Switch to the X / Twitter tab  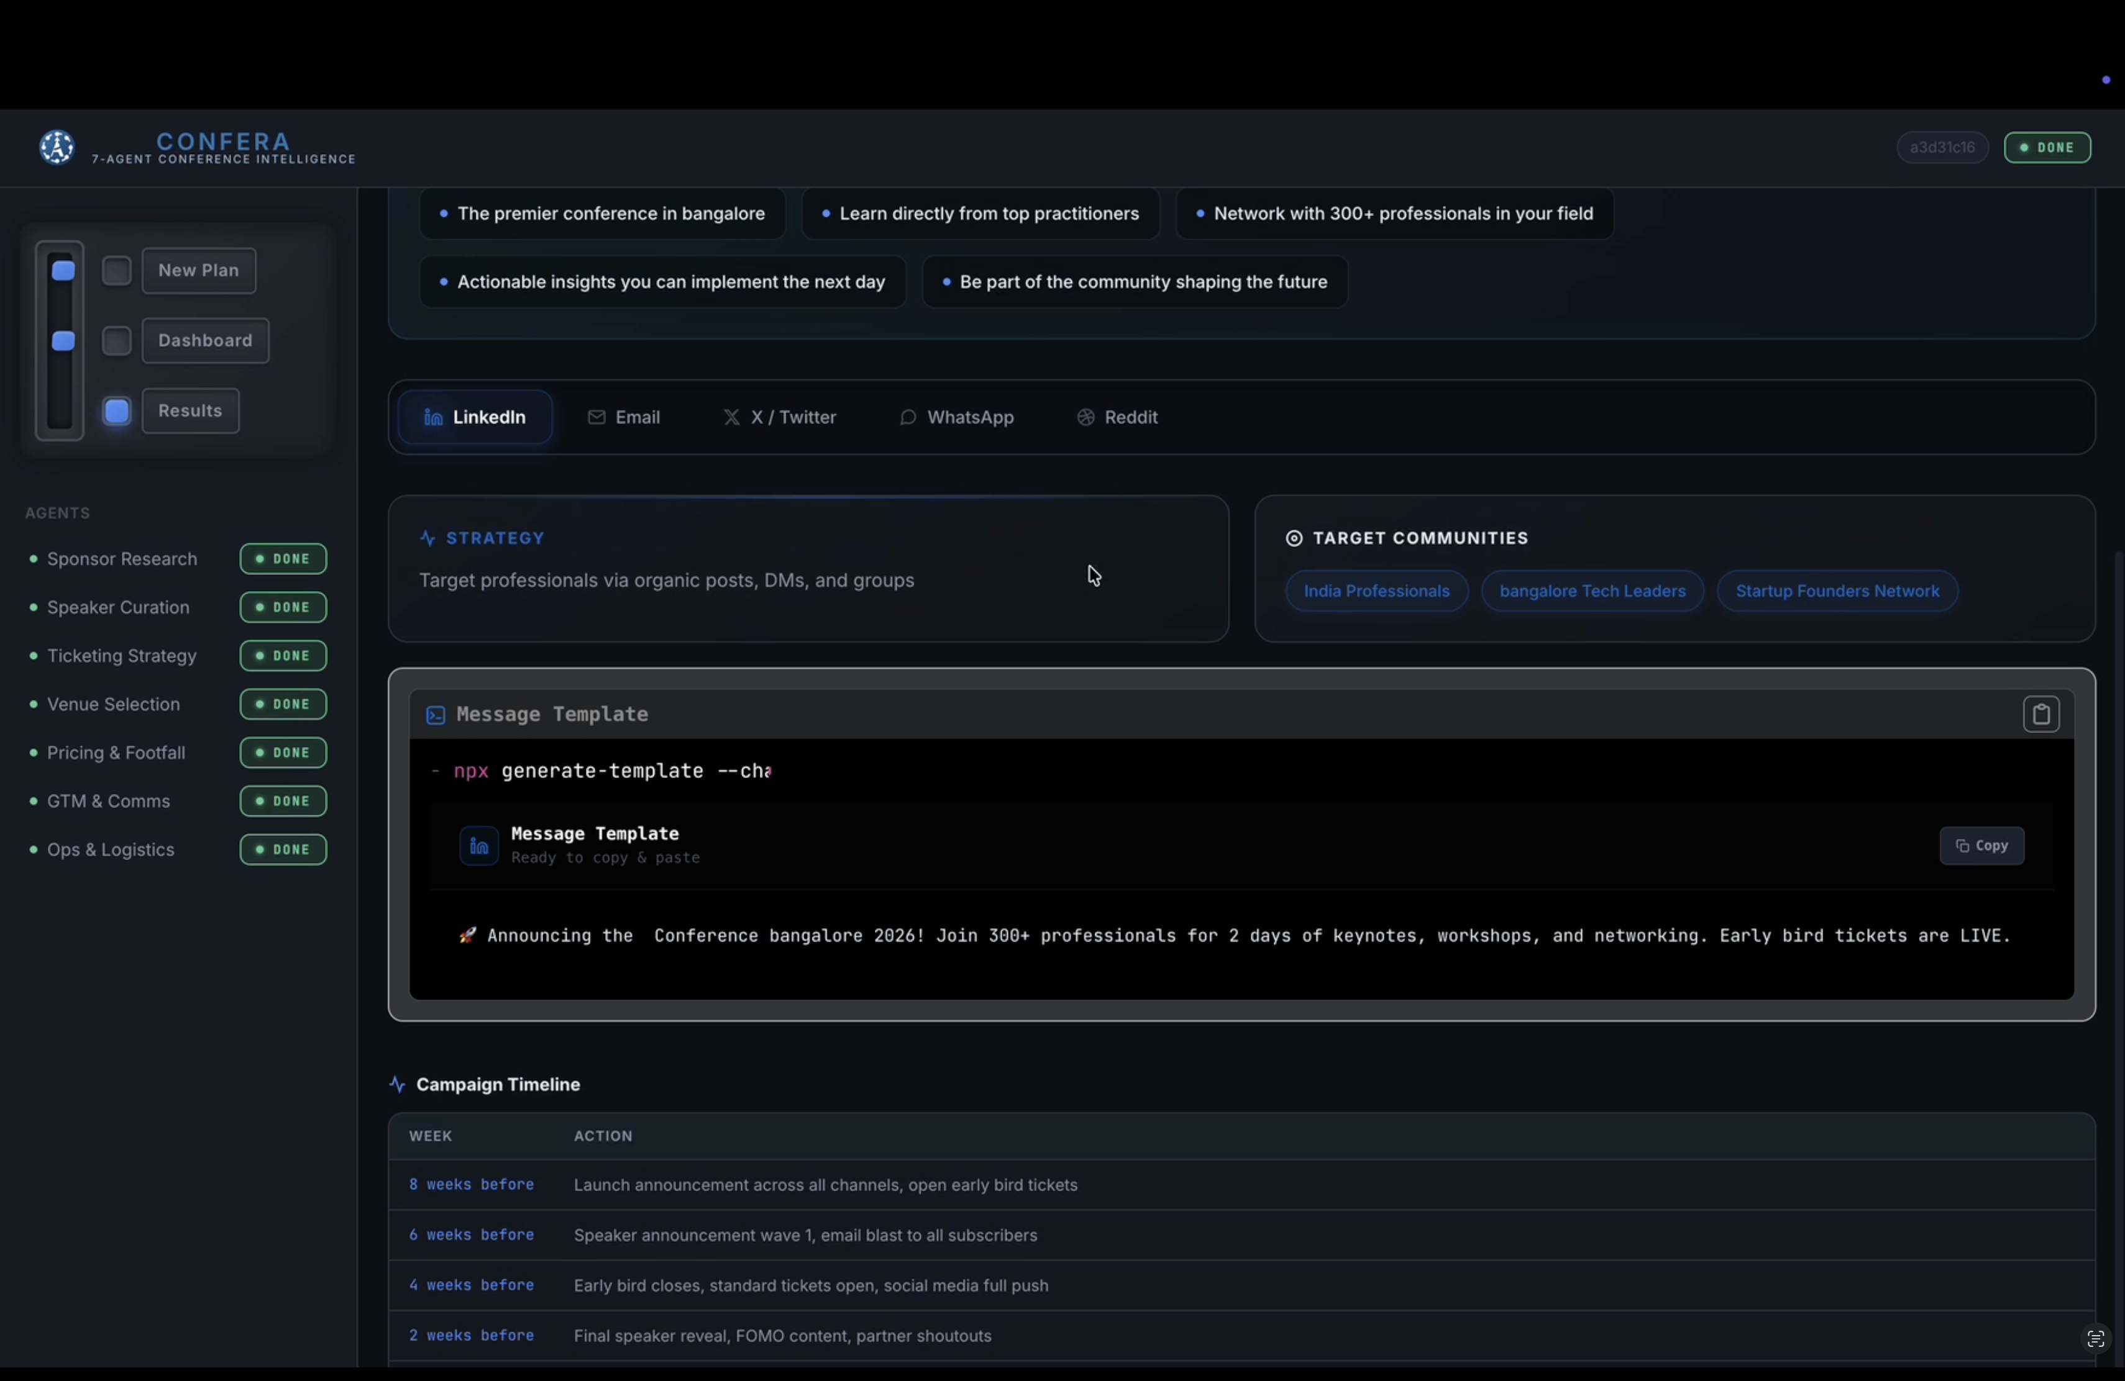pyautogui.click(x=779, y=417)
